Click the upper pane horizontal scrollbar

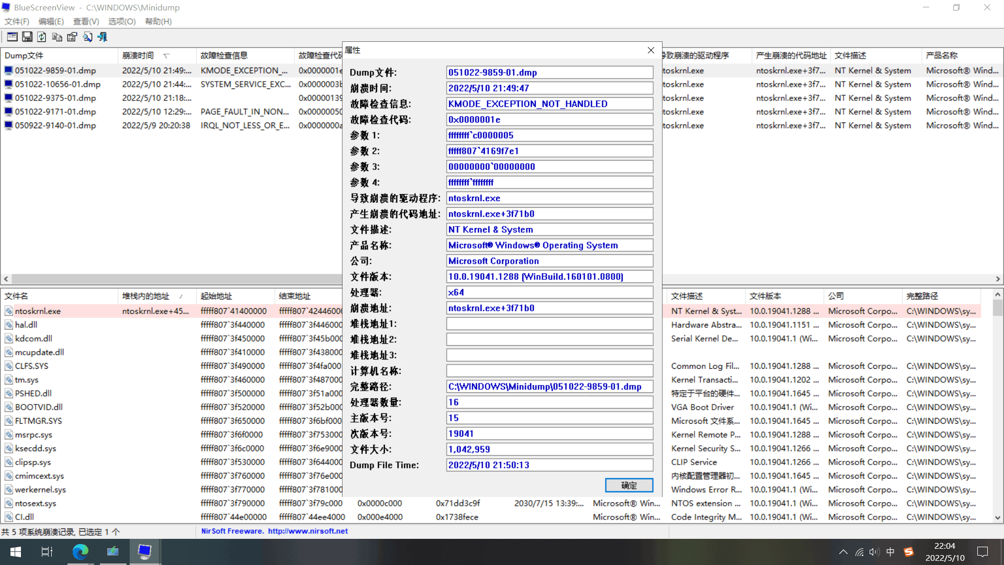[173, 279]
